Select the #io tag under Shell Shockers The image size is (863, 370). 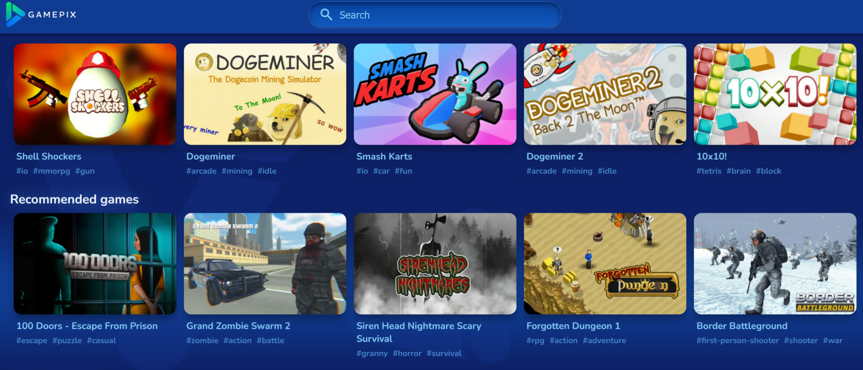22,171
